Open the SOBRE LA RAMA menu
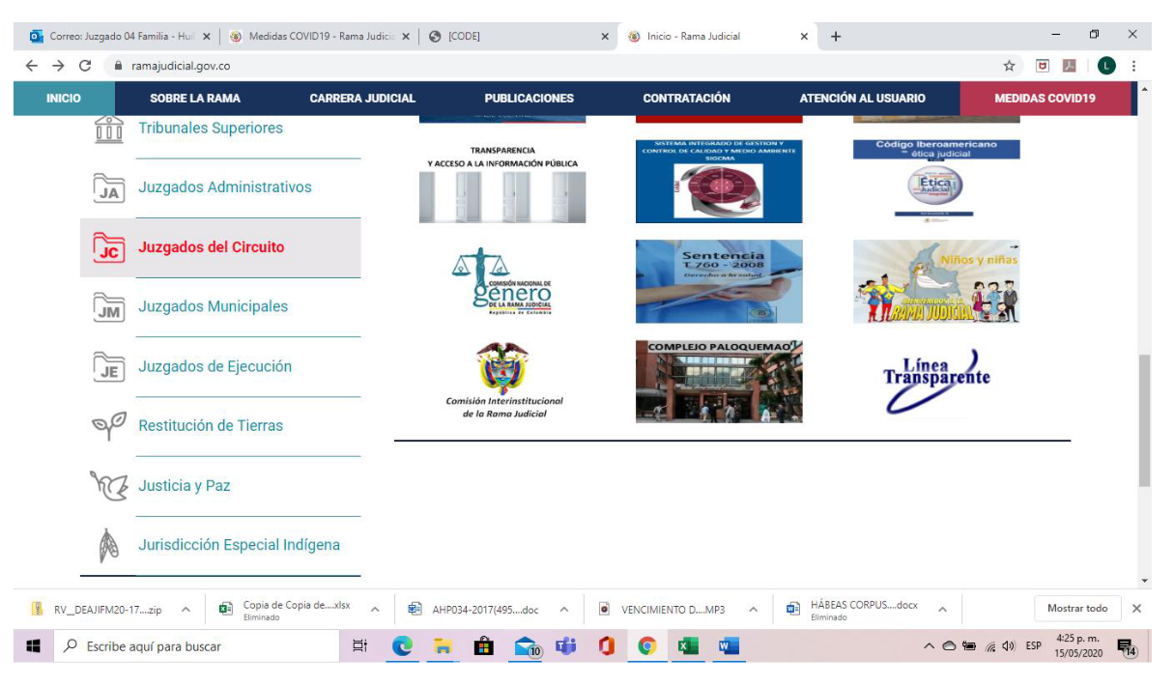The width and height of the screenshot is (1174, 687). (195, 99)
